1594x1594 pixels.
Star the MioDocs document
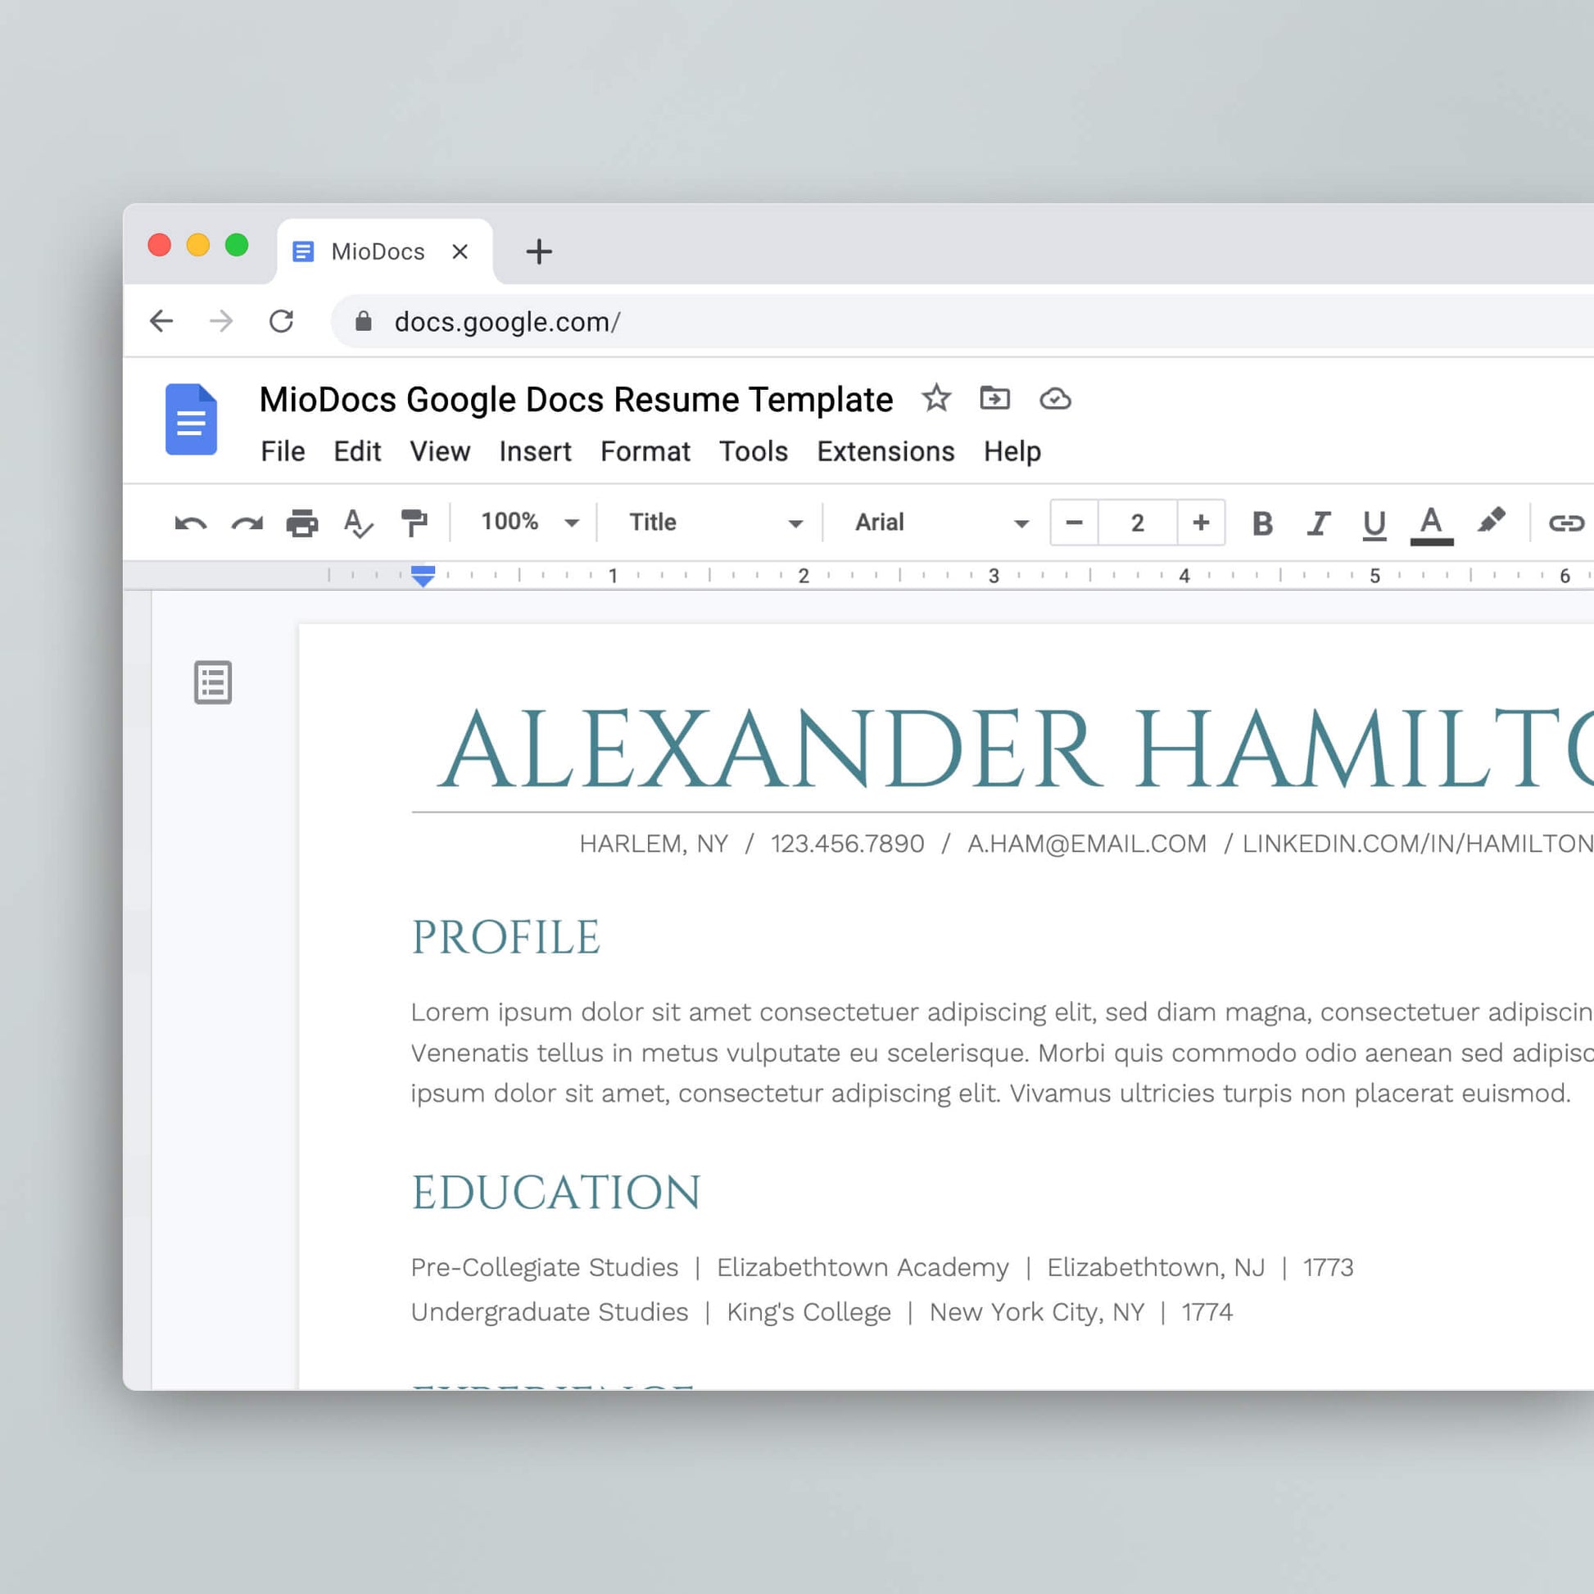coord(936,398)
